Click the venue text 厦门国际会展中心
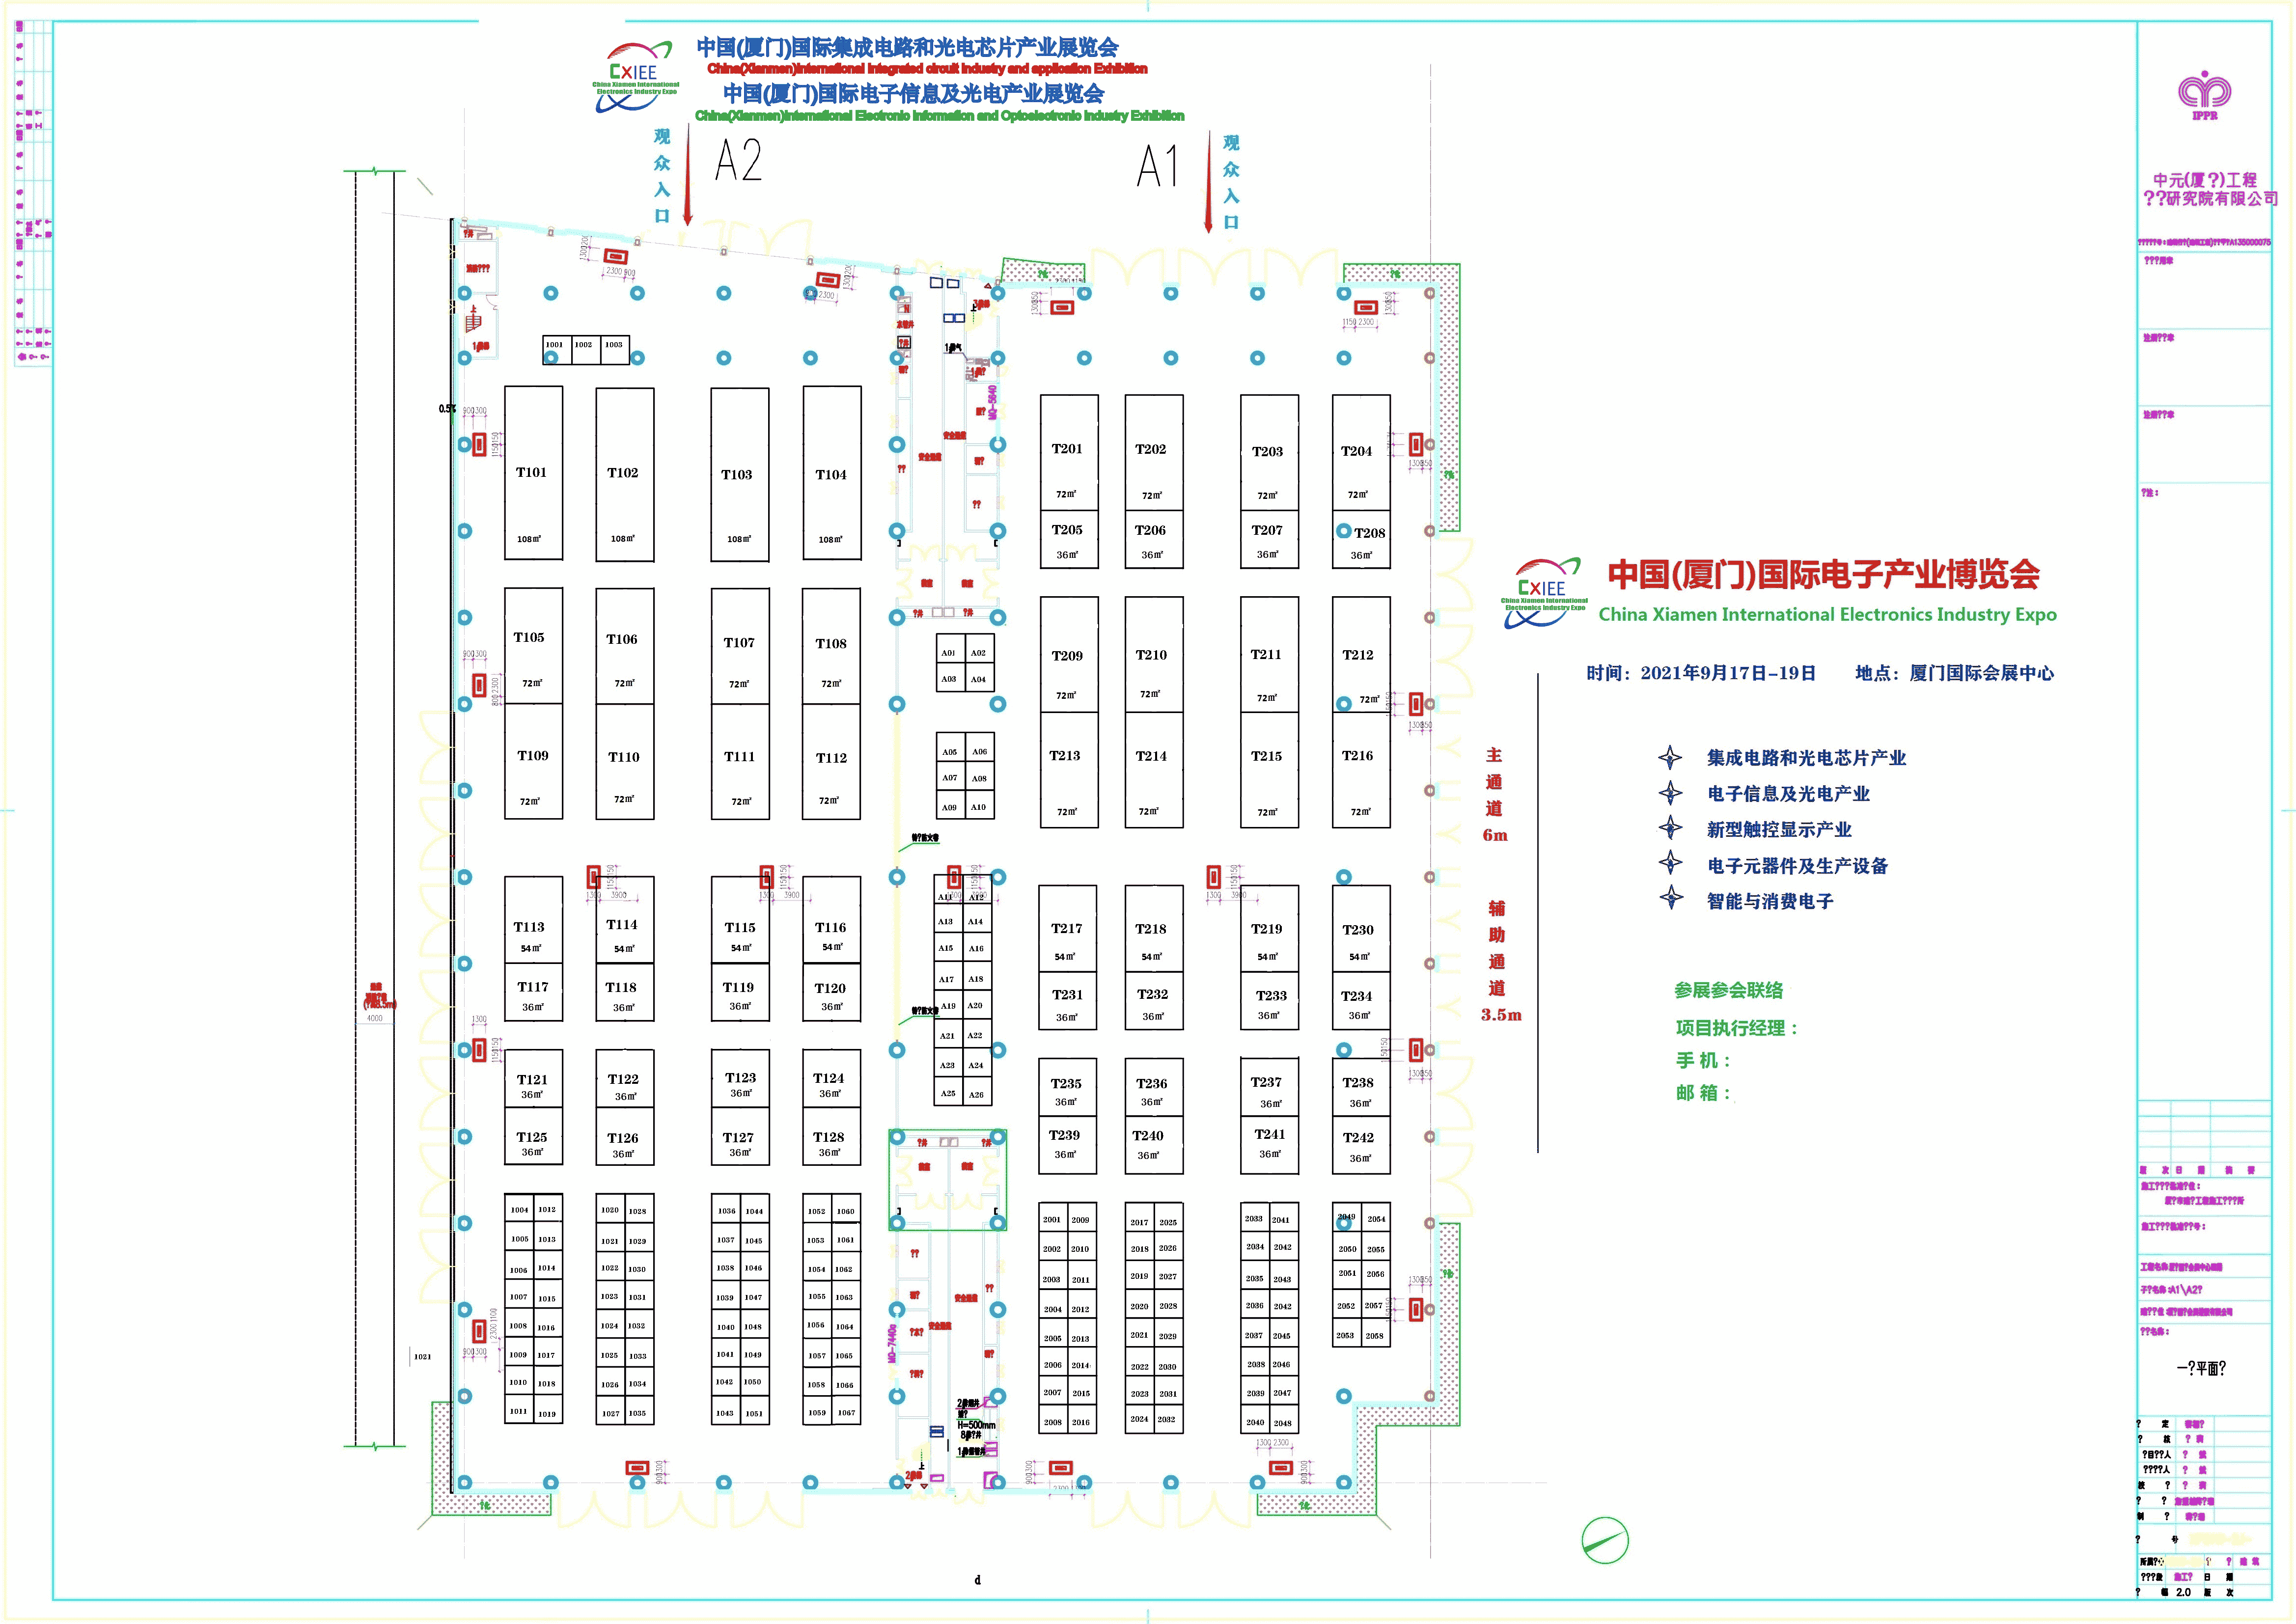Image resolution: width=2296 pixels, height=1624 pixels. click(1982, 673)
